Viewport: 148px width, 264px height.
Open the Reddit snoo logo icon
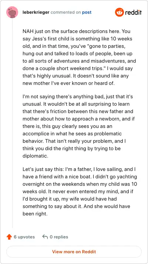[119, 12]
